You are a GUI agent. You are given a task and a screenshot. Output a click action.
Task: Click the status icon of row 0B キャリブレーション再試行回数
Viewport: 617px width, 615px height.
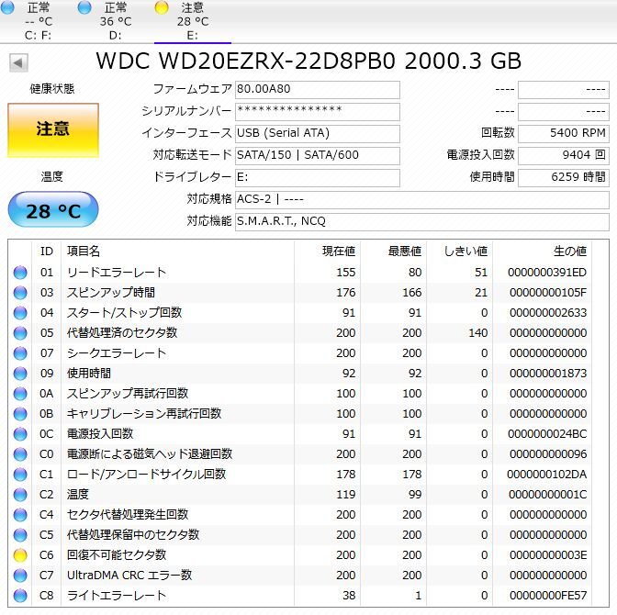tap(20, 414)
